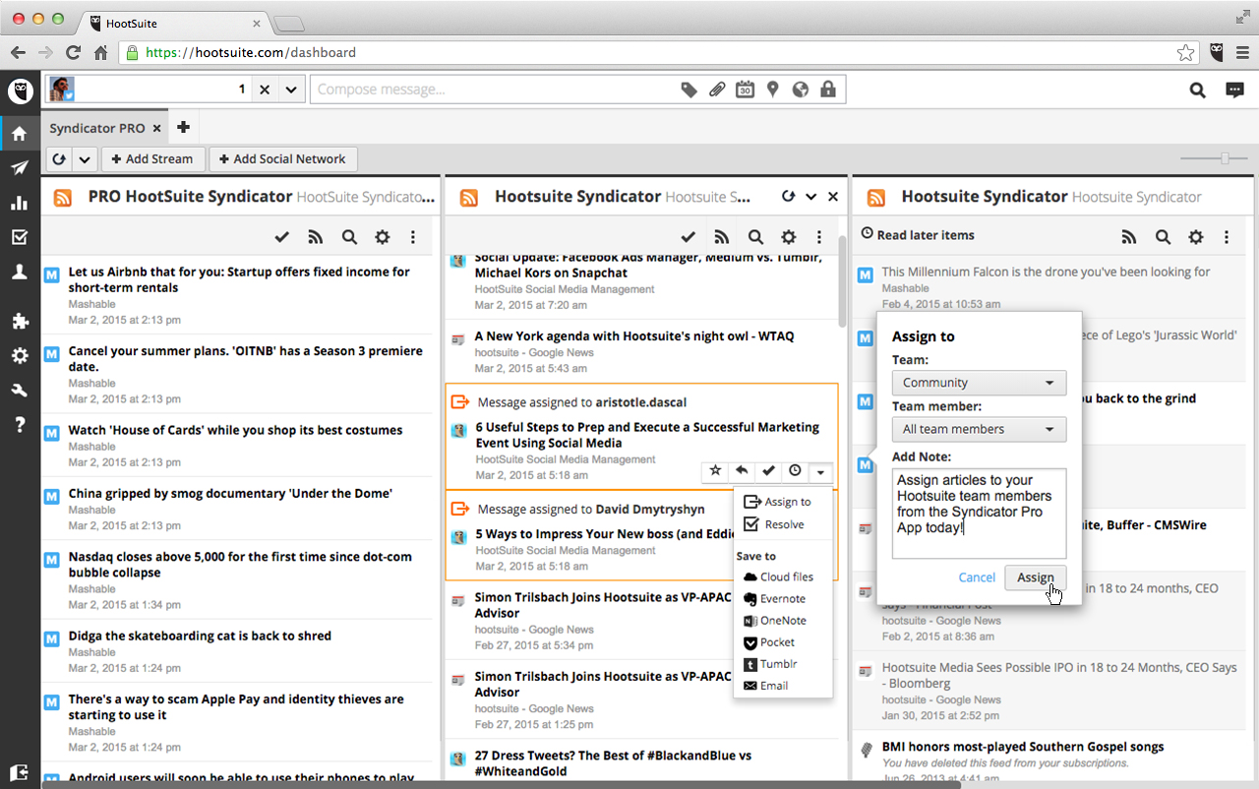Click the Add Social Network button

[283, 159]
